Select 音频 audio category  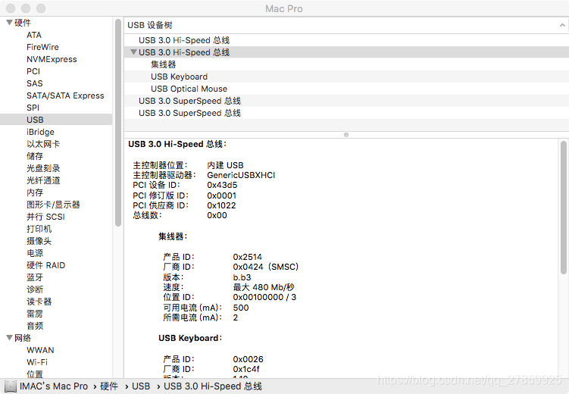pos(35,326)
